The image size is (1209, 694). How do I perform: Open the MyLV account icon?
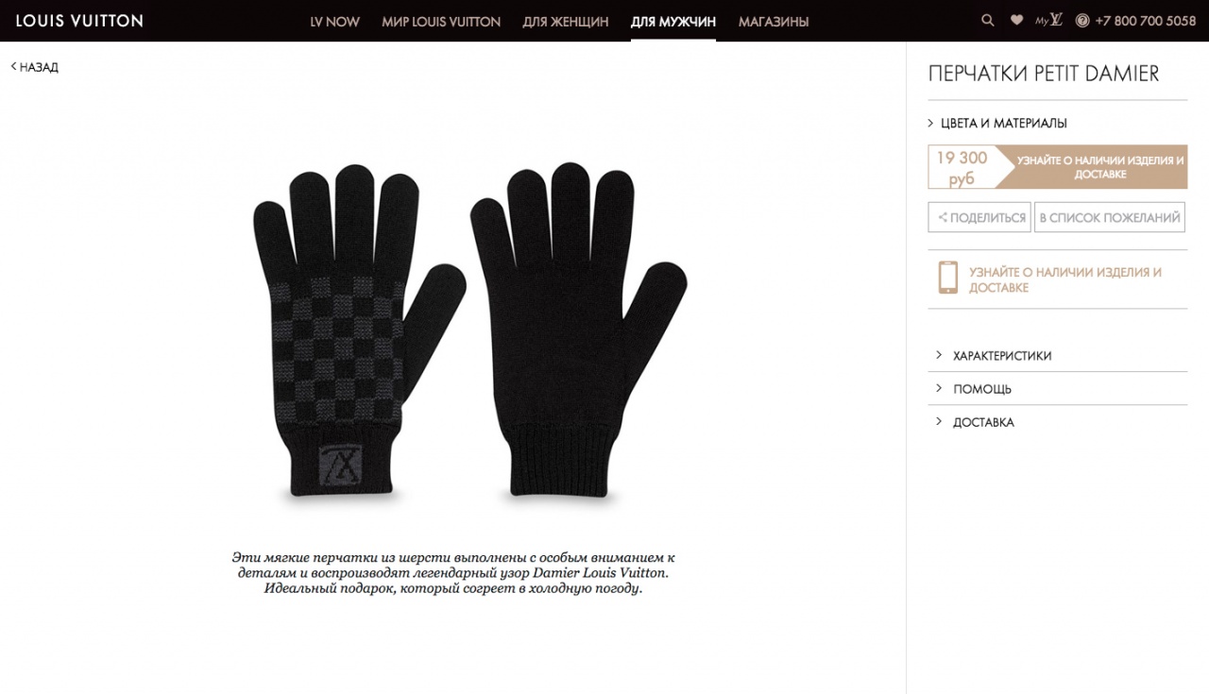point(1048,20)
